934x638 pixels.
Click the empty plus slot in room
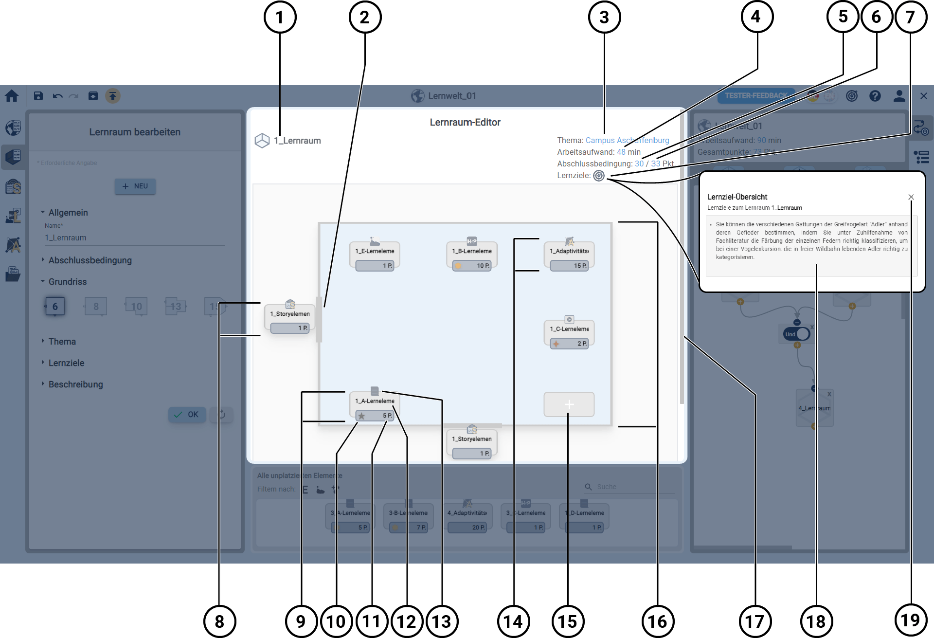point(569,404)
